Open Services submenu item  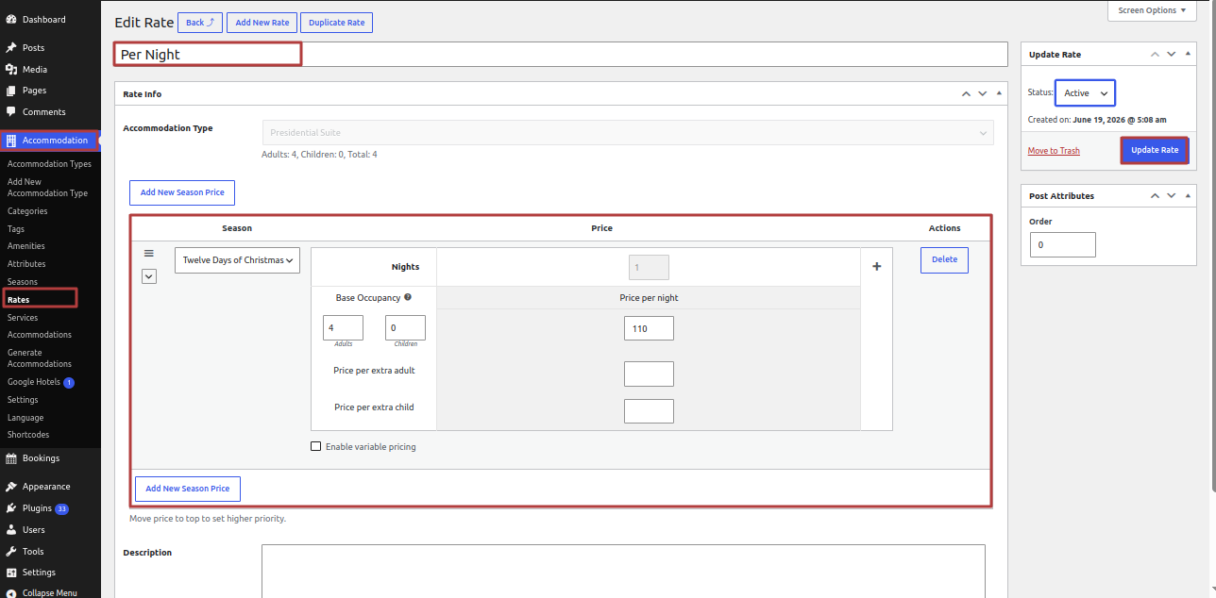[x=23, y=318]
